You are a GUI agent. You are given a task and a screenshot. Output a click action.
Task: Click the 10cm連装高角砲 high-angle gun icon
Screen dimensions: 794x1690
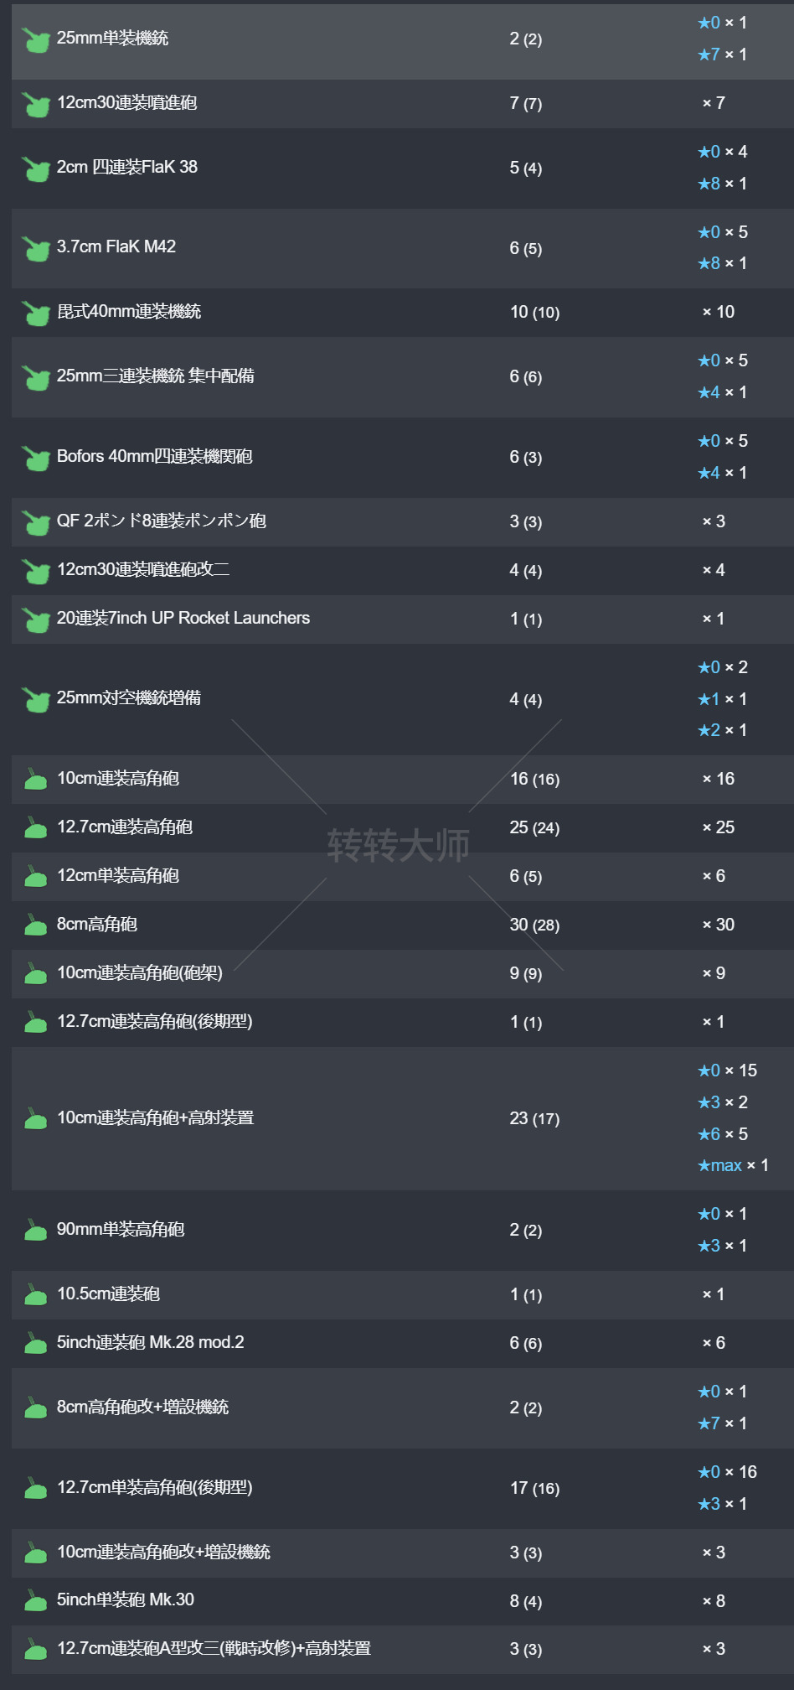[35, 780]
